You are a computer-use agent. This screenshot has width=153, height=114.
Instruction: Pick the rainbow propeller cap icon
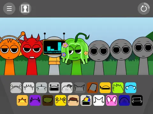click(x=86, y=100)
